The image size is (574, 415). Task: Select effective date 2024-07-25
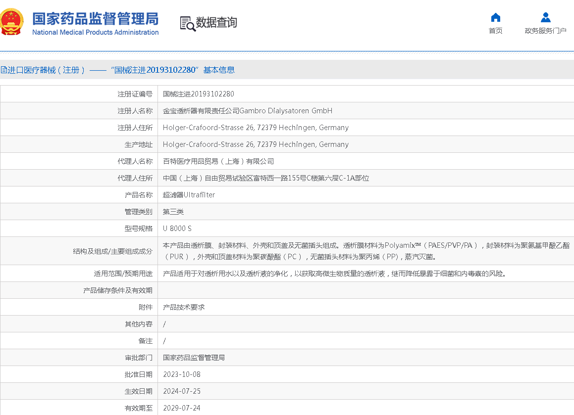(182, 391)
